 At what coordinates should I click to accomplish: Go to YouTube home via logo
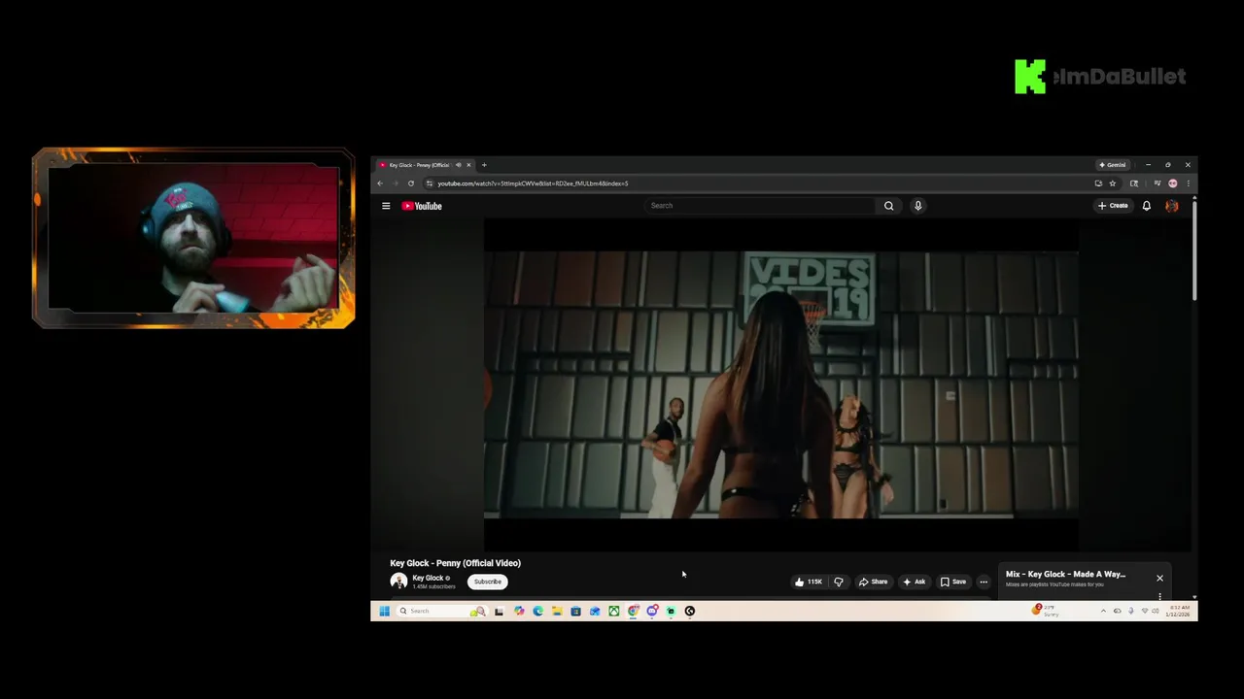point(422,206)
